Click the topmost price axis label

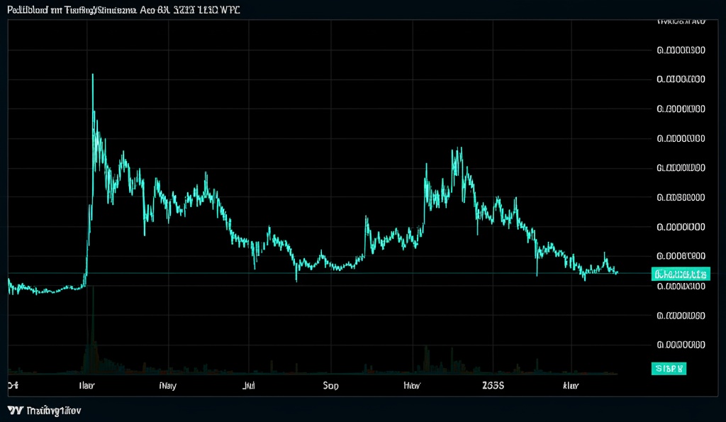pos(681,21)
